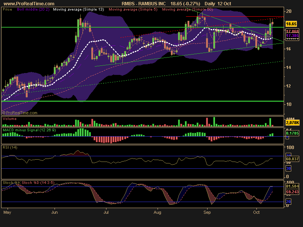Select Moving average (Simple 13) legend
This screenshot has height=227, width=303.
pyautogui.click(x=78, y=9)
